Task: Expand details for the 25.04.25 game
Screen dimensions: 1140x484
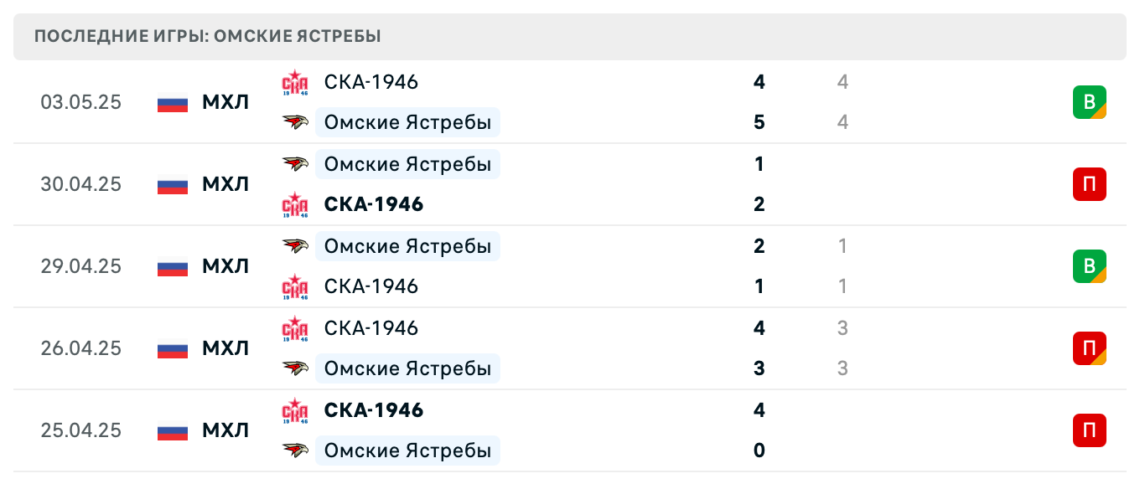Action: point(587,430)
